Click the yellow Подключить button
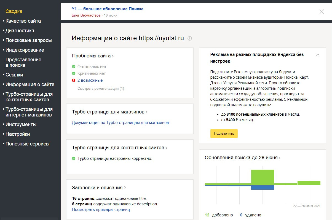This screenshot has height=220, width=332. [x=224, y=133]
